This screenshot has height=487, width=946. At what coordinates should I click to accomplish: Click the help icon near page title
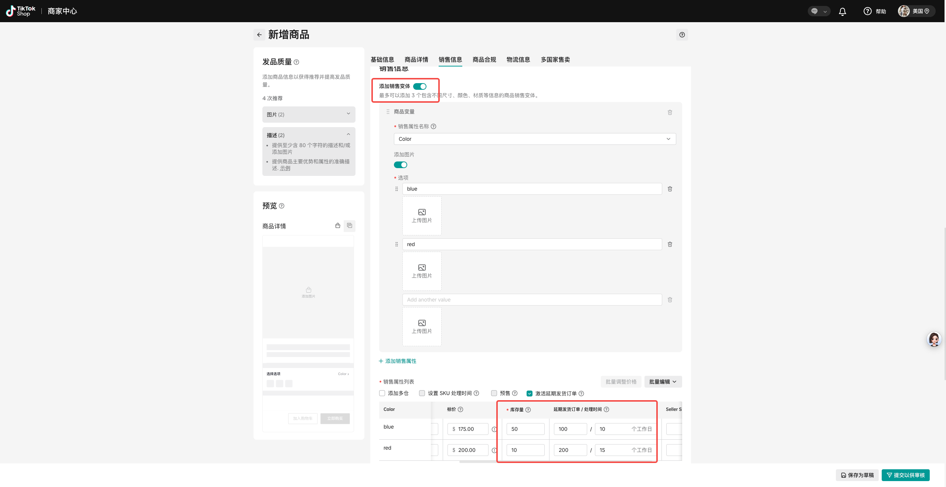click(682, 35)
